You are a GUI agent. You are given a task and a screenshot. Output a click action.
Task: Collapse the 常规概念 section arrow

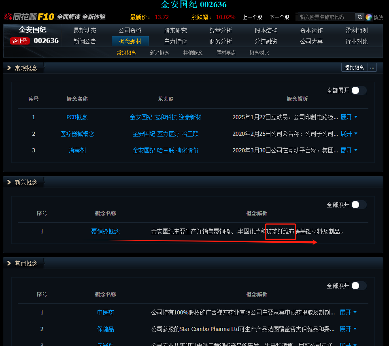pyautogui.click(x=9, y=68)
